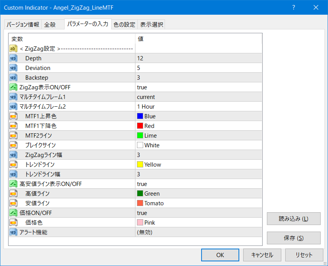Open the アラート機能 (無効) value dropdown
Image resolution: width=328 pixels, height=266 pixels.
tap(198, 232)
